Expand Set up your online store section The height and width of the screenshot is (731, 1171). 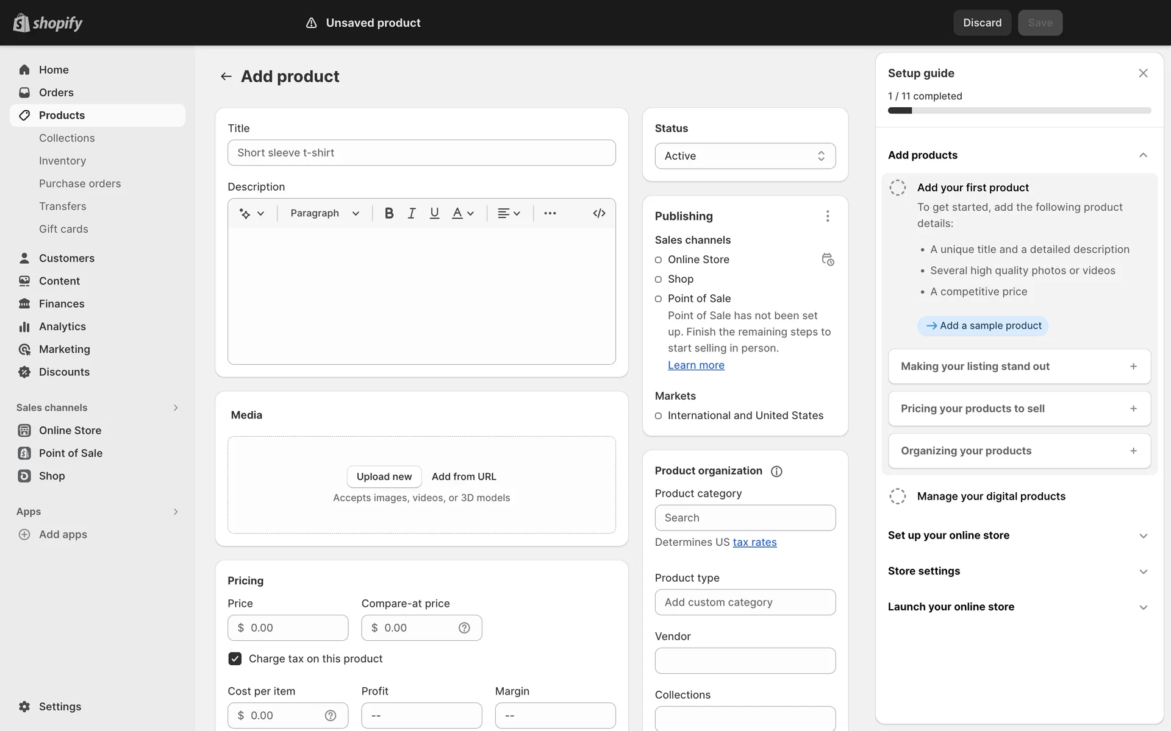[x=1019, y=535]
